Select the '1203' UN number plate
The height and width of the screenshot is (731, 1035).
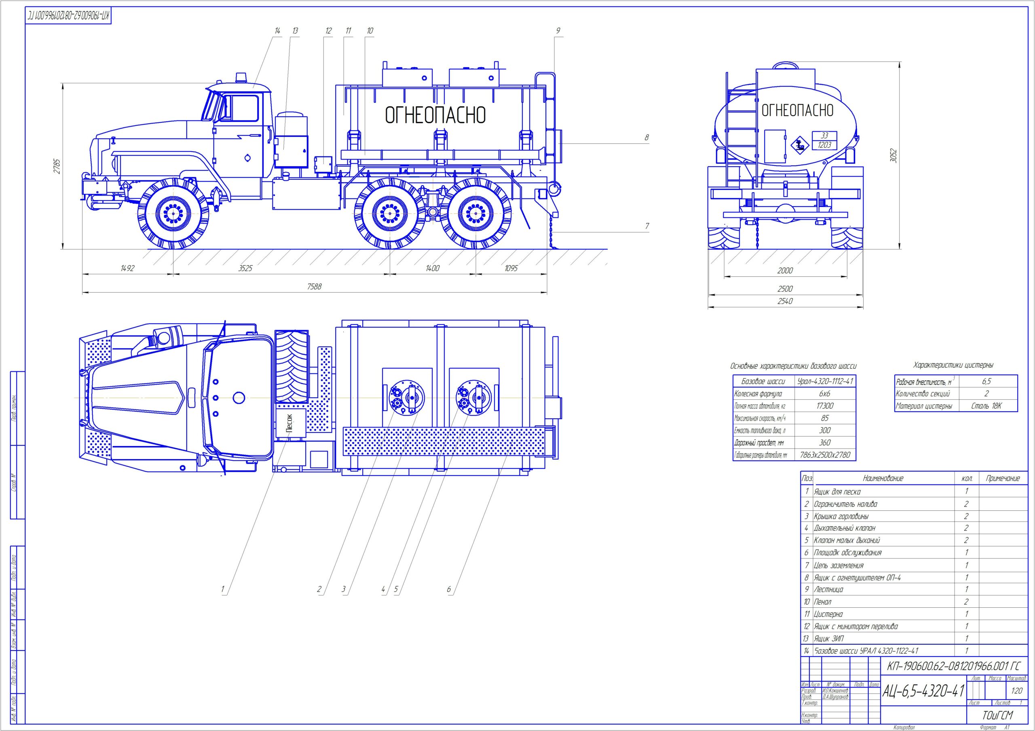click(824, 145)
